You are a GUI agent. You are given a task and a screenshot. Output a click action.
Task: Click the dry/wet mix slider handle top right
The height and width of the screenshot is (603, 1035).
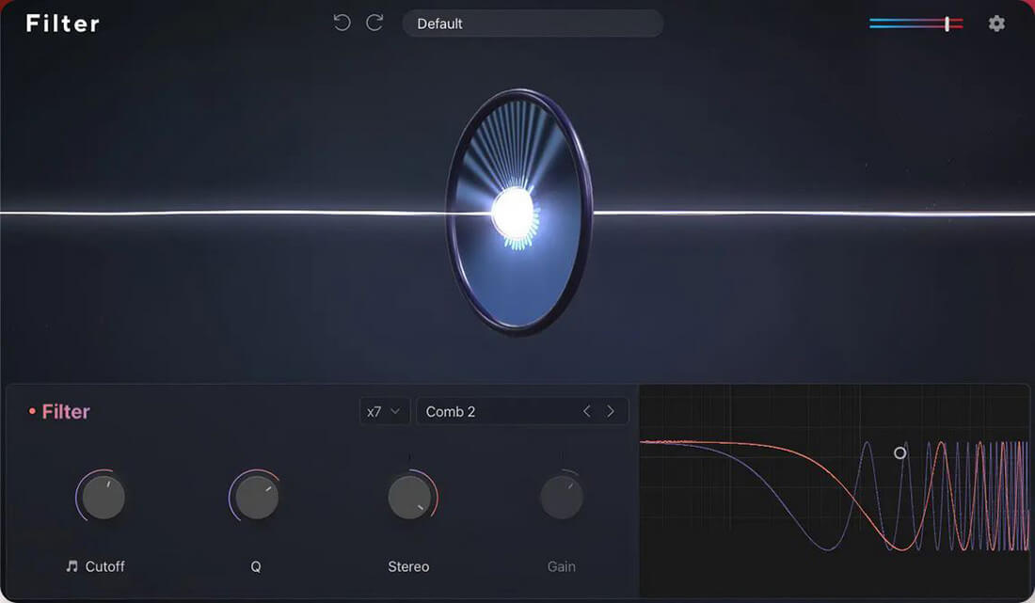(947, 23)
